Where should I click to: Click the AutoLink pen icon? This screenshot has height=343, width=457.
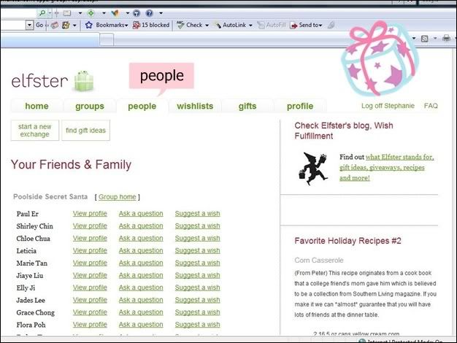click(x=218, y=26)
